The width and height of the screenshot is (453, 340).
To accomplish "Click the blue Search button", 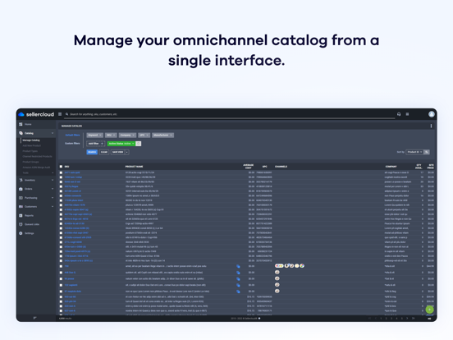I will click(92, 152).
